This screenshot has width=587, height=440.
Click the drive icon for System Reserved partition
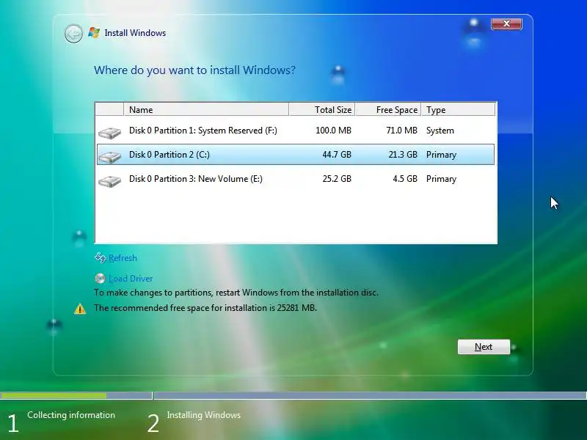point(109,133)
